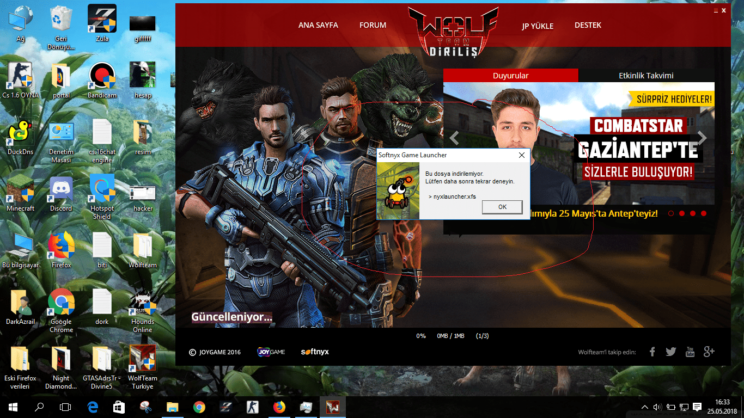This screenshot has height=418, width=744.
Task: Select the third banner slide dot
Action: coord(693,213)
